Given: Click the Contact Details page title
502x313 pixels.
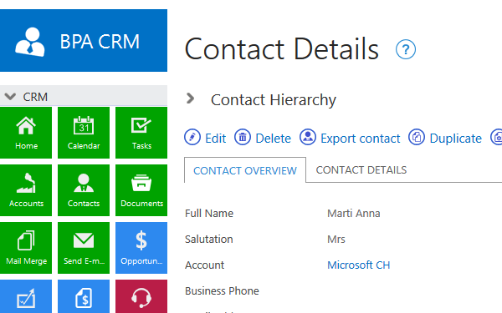Looking at the screenshot, I should point(282,49).
